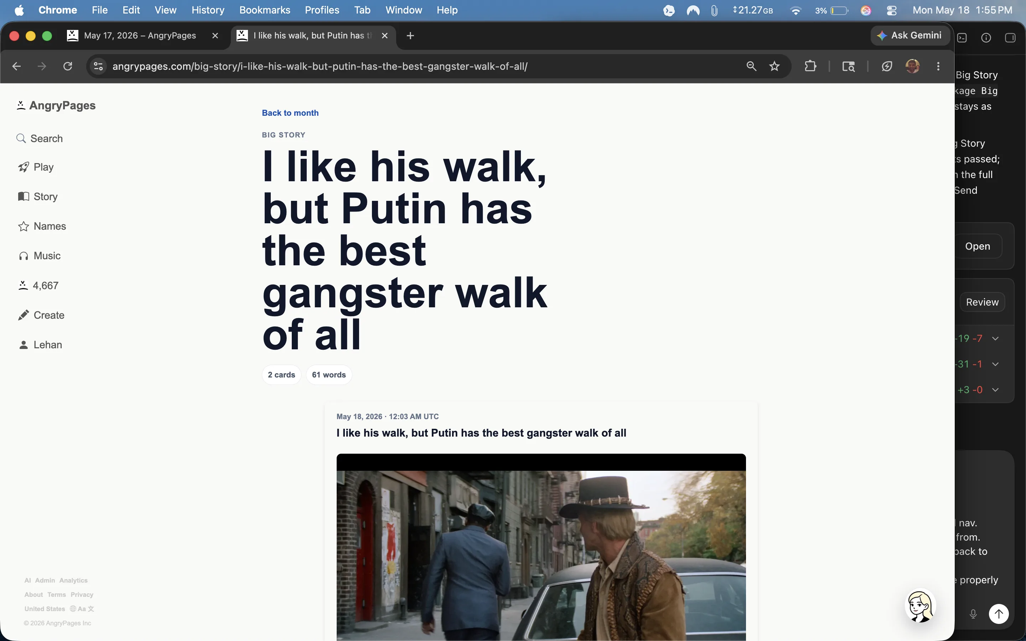Click the battery indicator in menu bar
The height and width of the screenshot is (641, 1026).
(831, 10)
